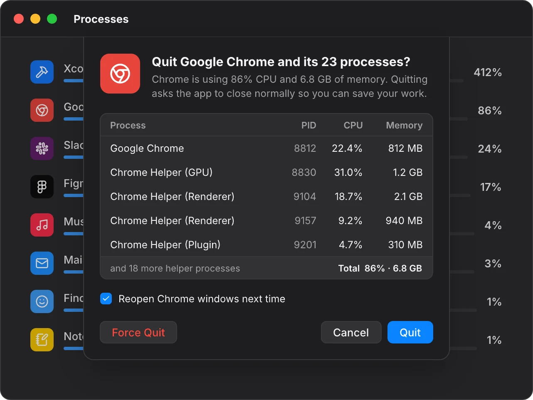Click the 31.0% CPU value

pos(348,173)
